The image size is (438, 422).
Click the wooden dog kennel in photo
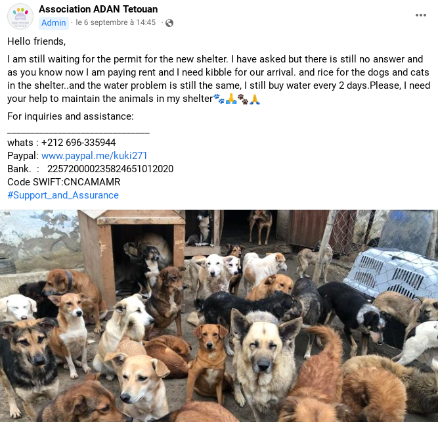(x=132, y=253)
